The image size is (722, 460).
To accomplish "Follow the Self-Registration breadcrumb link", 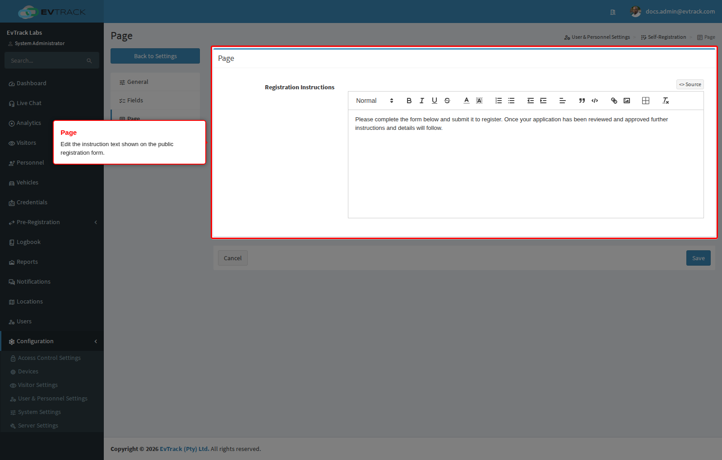I will click(663, 37).
